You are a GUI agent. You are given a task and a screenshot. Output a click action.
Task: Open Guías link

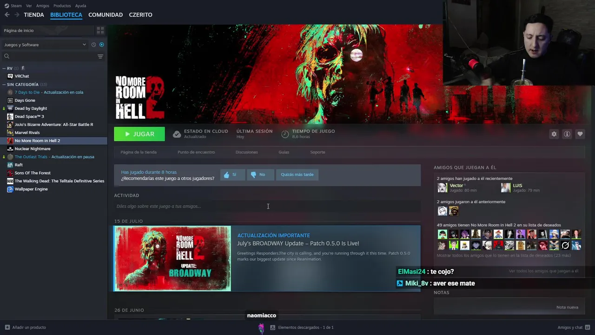coord(284,152)
